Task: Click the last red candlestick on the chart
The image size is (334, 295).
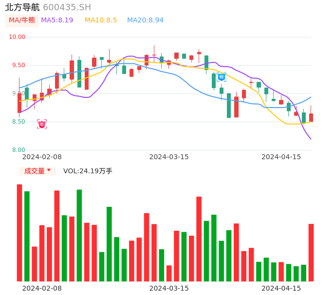Action: [311, 117]
